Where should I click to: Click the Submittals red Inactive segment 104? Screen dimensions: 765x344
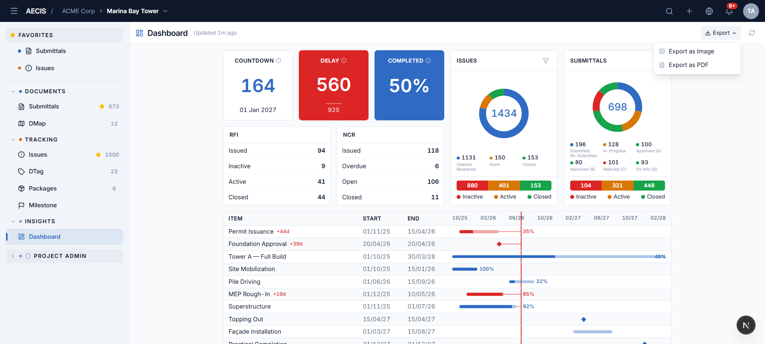point(586,185)
